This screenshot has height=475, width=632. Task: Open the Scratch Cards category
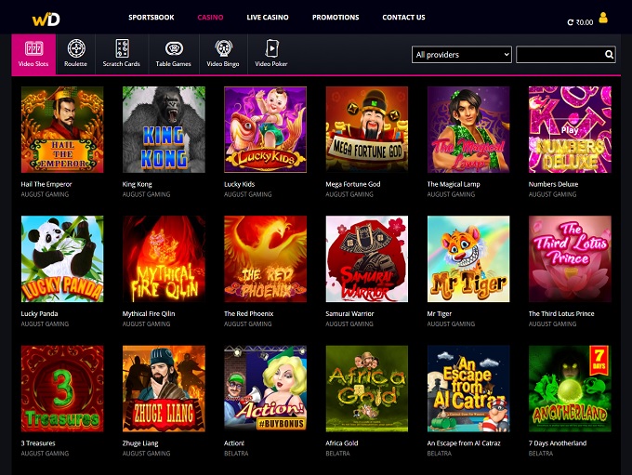tap(121, 54)
